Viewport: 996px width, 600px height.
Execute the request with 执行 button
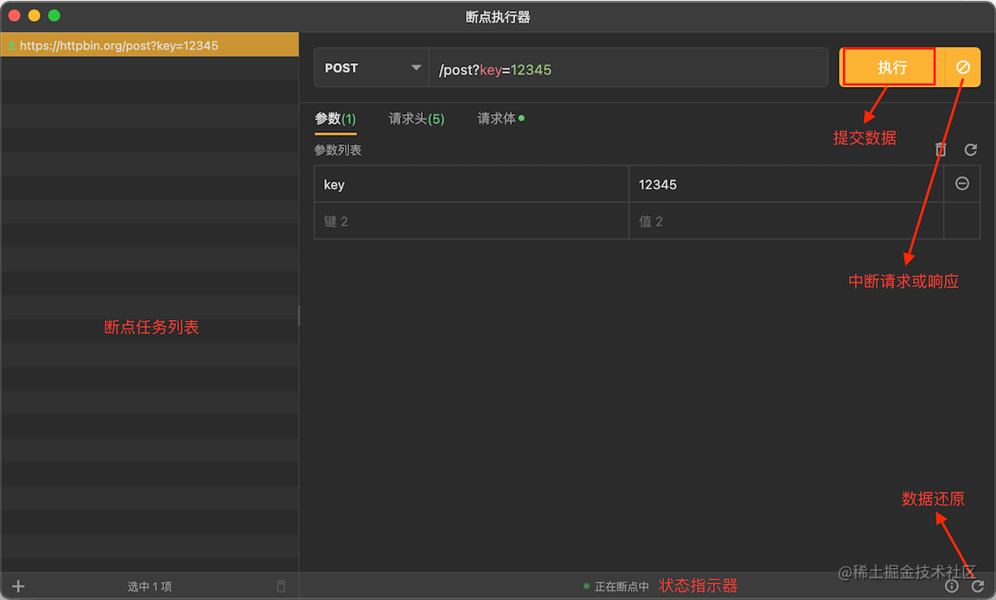point(888,67)
